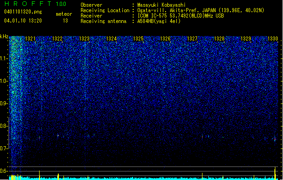Click the kHz axis unit label

pyautogui.click(x=4, y=36)
